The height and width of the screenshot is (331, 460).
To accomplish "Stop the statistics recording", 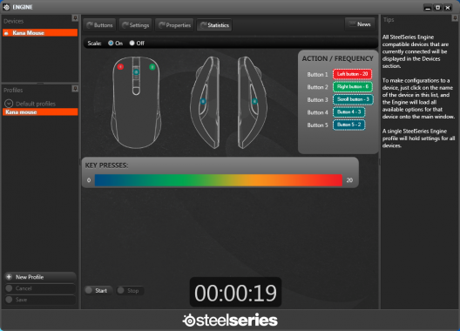I will coord(130,291).
